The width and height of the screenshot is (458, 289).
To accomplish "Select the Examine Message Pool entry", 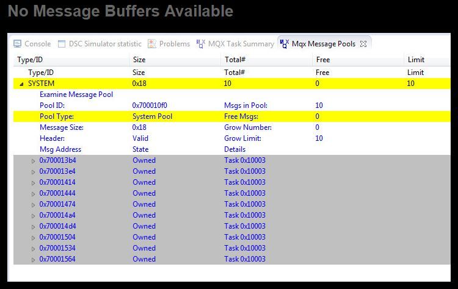I will [76, 95].
